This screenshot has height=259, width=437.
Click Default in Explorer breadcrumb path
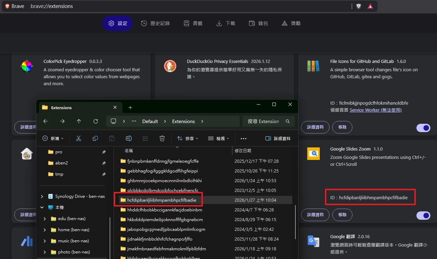click(x=150, y=121)
